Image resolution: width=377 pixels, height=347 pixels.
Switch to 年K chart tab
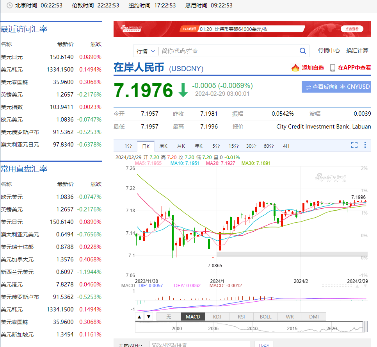[198, 146]
